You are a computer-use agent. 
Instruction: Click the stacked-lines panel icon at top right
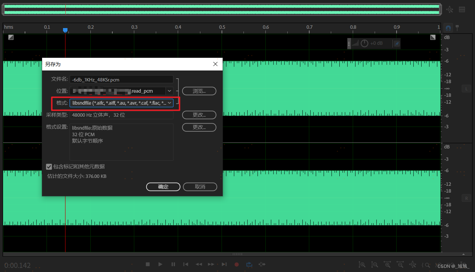click(x=462, y=10)
